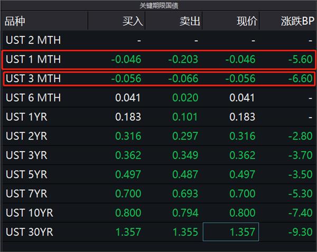Screen dimensions: 317x252
Task: Sort by the 品种 column header
Action: 15,21
